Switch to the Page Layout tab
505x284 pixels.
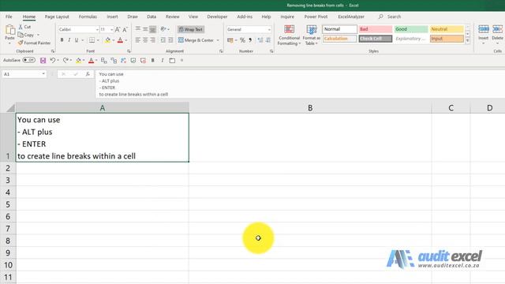pos(57,17)
